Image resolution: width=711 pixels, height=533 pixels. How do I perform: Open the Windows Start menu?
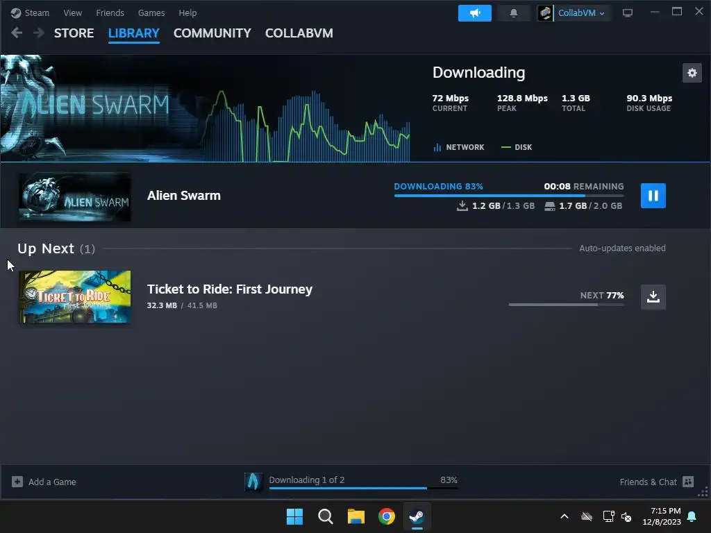[x=294, y=516]
